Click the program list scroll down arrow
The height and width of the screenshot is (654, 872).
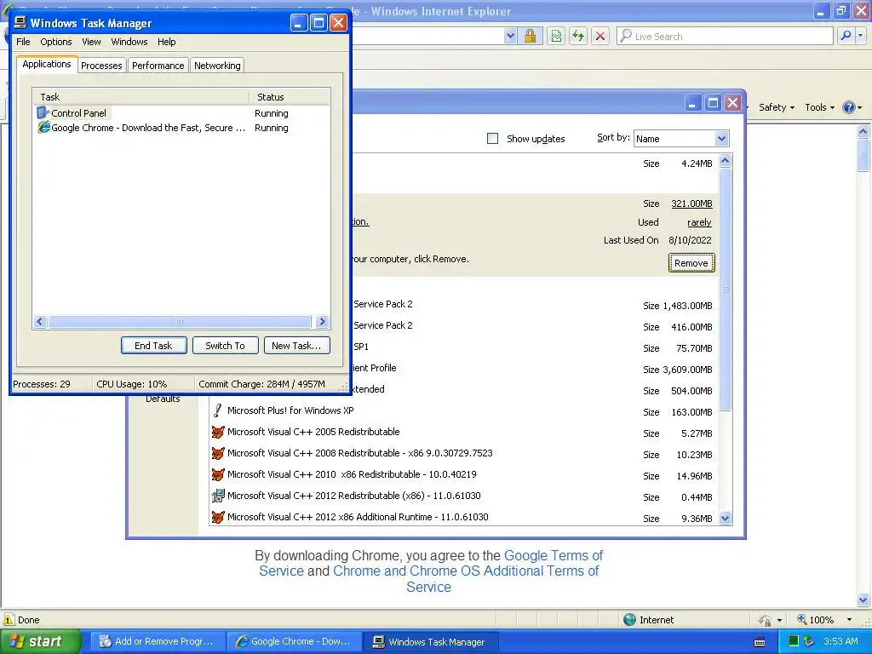(725, 519)
